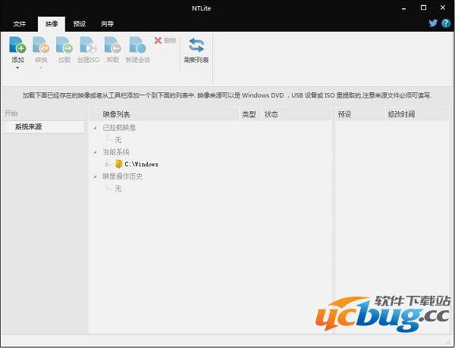Click the blue help question mark icon

click(445, 23)
